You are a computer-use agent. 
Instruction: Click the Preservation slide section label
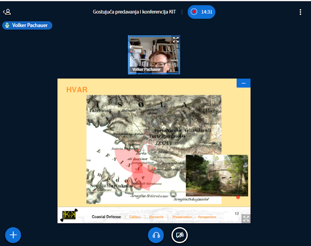point(182,217)
